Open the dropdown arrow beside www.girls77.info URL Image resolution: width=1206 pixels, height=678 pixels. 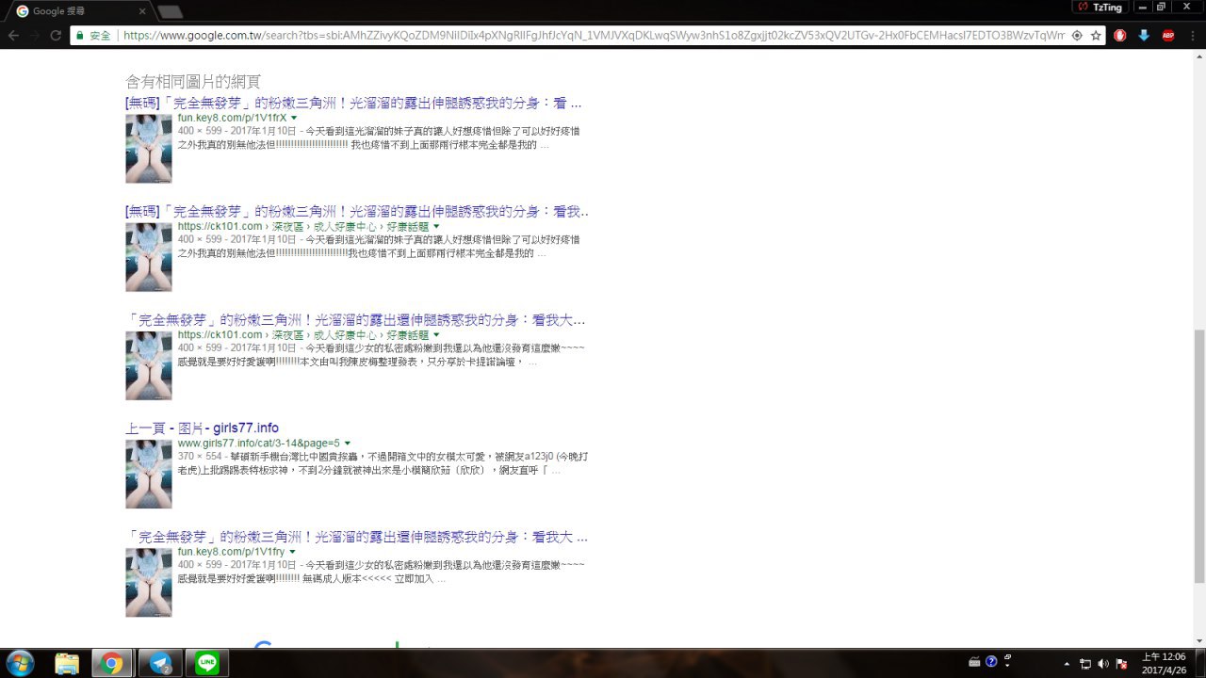click(x=348, y=443)
